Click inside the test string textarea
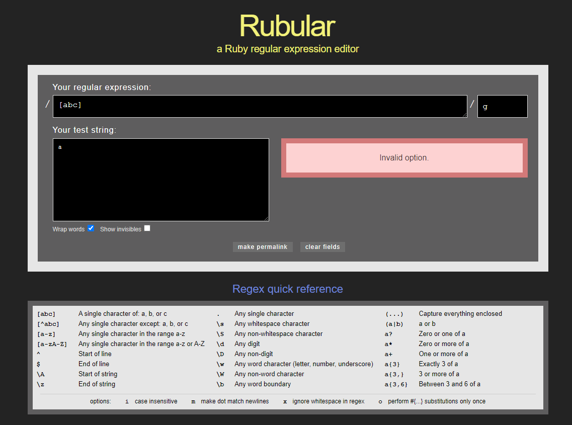572x425 pixels. coord(161,180)
